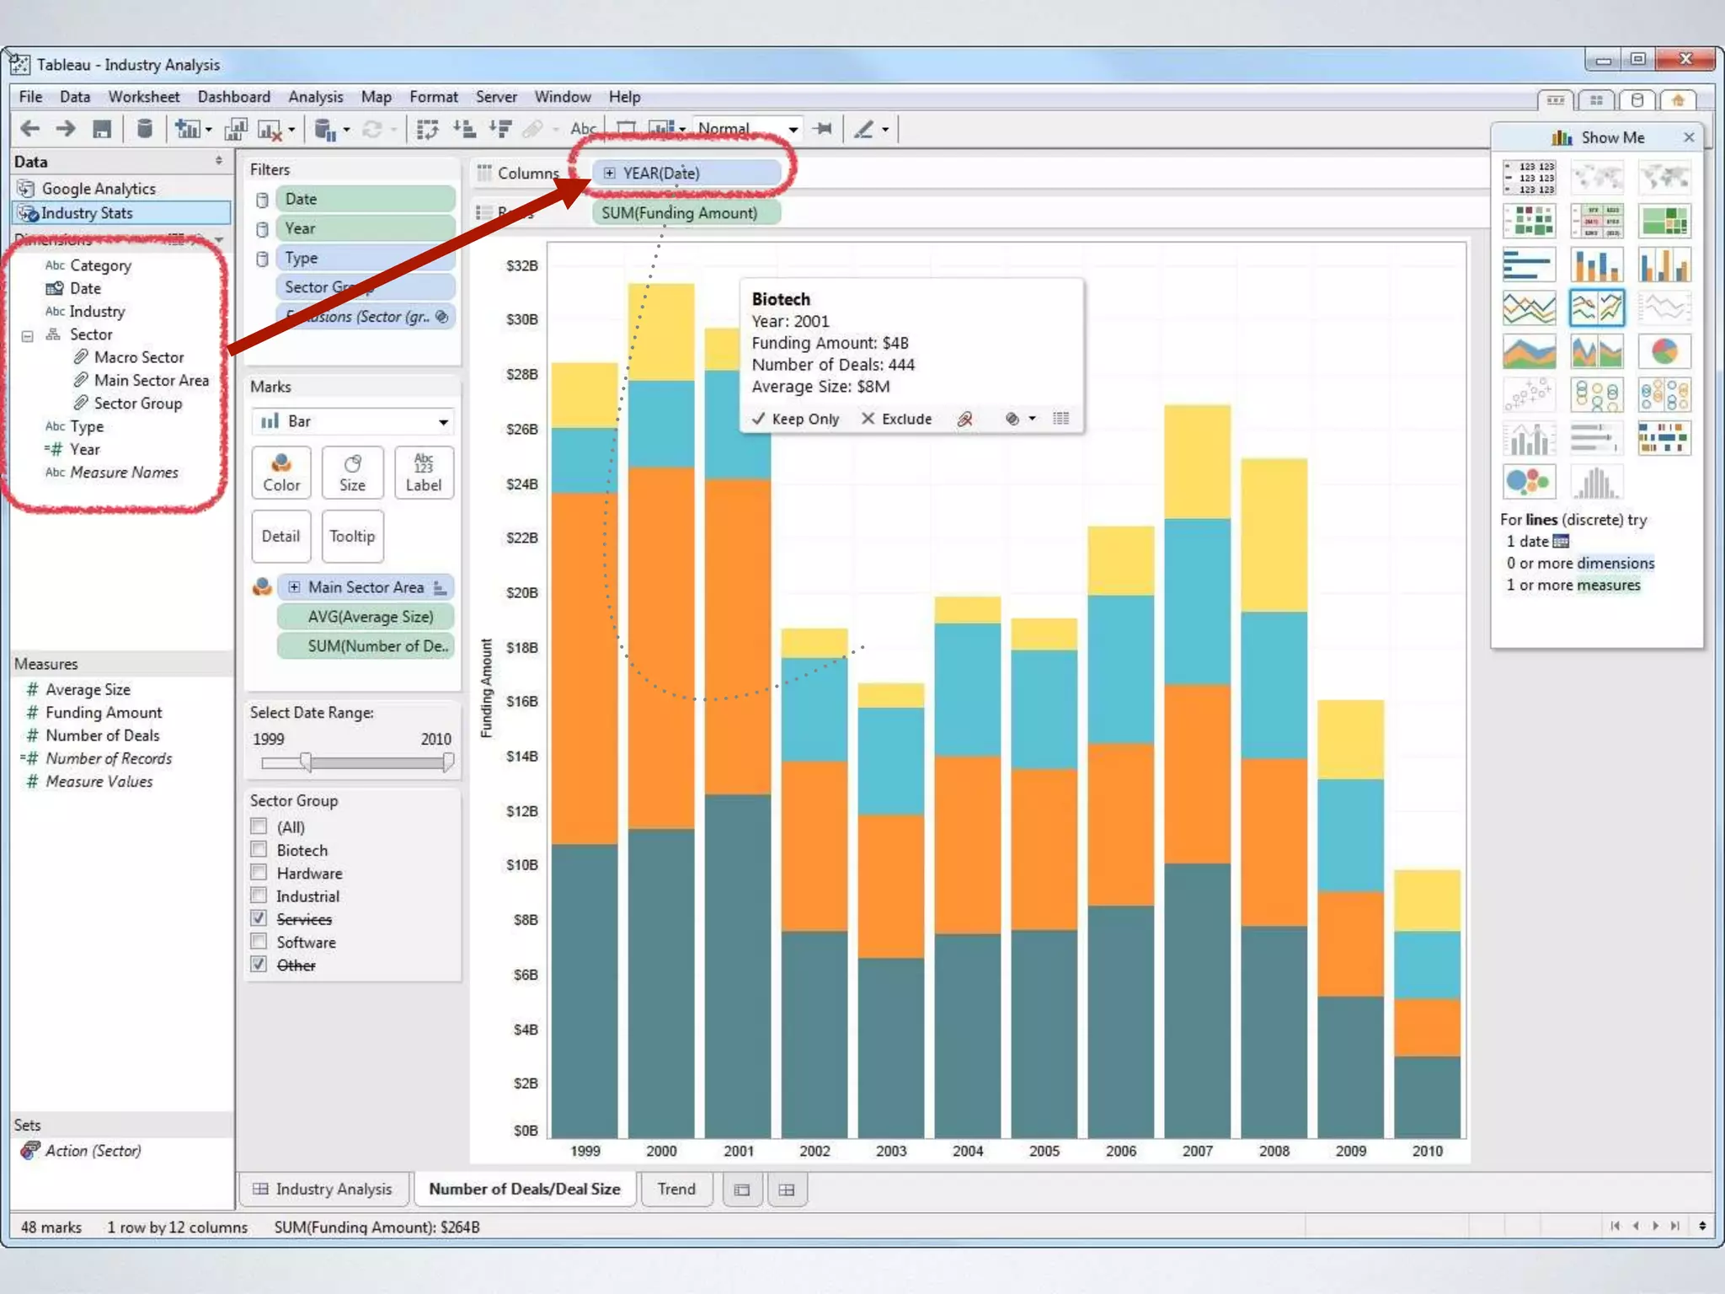Screen dimensions: 1725x1294
Task: Click the Save toolbar icon
Action: 102,129
